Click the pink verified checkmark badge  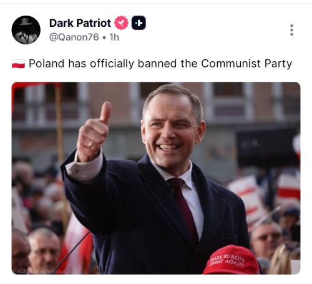[x=121, y=22]
